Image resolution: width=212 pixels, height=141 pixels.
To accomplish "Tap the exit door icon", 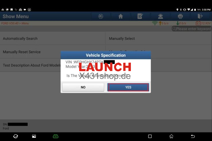I will point(200,16).
